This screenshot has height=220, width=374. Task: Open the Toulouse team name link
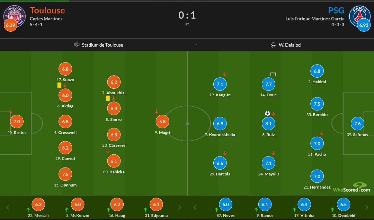(x=47, y=10)
